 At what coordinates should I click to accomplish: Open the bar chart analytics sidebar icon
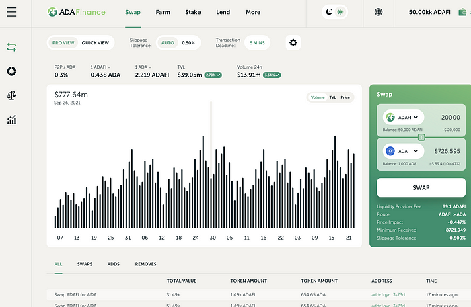[x=11, y=120]
